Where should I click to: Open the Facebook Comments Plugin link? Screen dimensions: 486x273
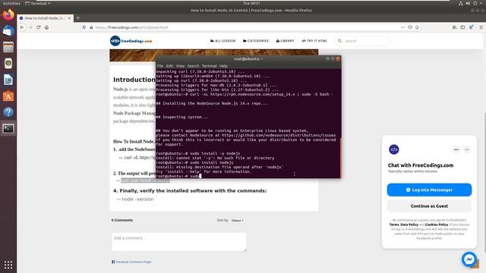[134, 262]
